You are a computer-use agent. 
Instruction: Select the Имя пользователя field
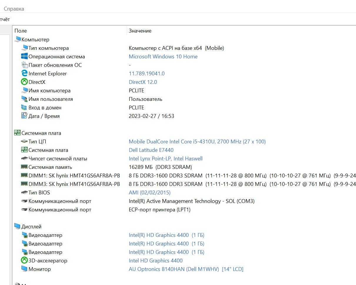coord(51,99)
